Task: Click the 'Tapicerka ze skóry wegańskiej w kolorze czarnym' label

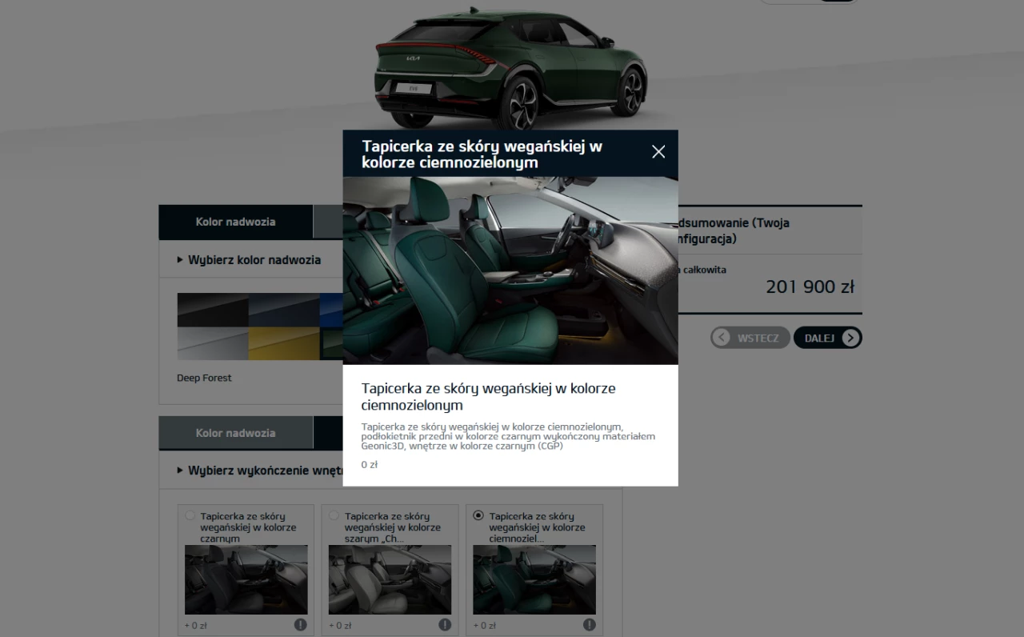Action: click(248, 527)
